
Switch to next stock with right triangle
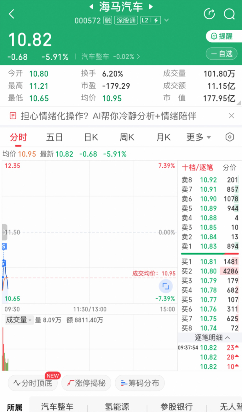click(151, 7)
